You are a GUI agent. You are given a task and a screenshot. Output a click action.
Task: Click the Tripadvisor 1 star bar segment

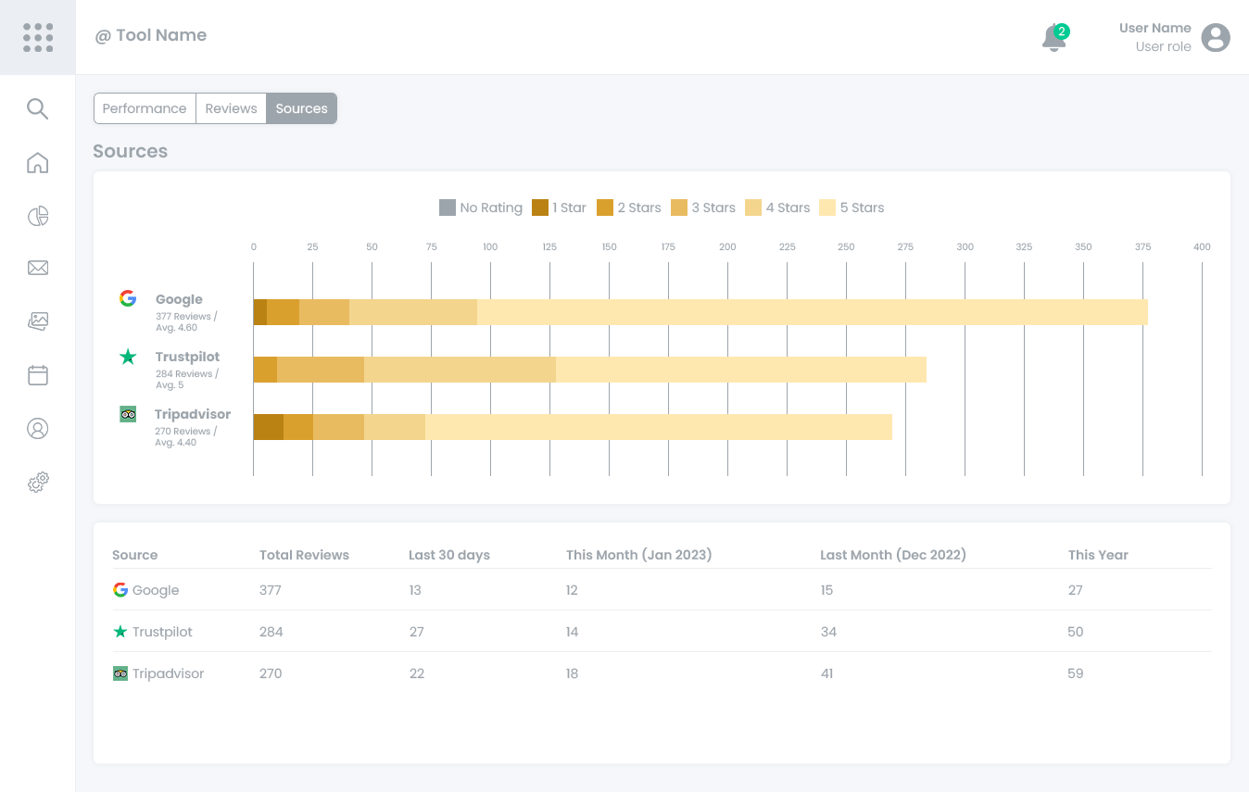tap(269, 427)
